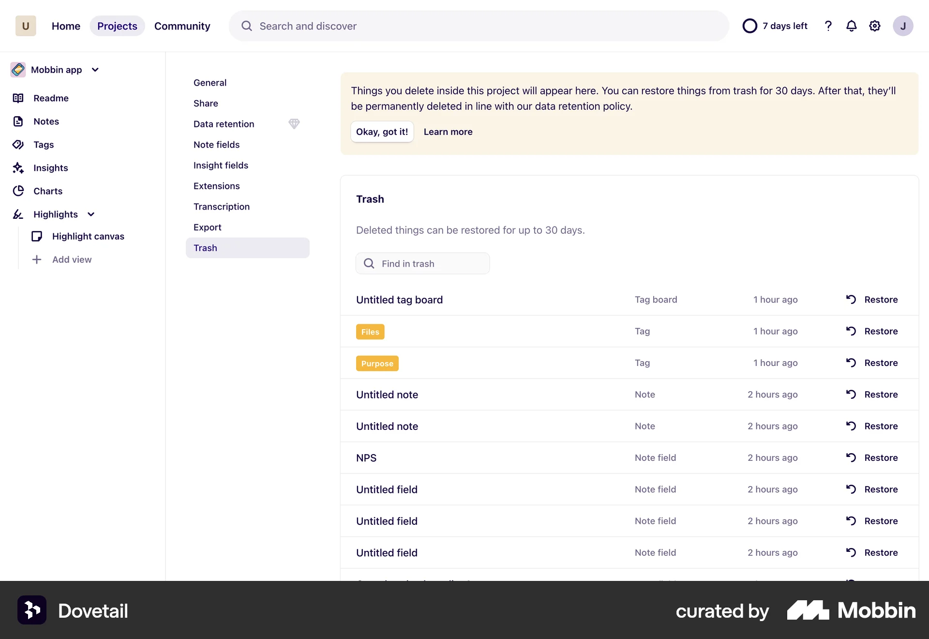The image size is (929, 639).
Task: Expand the Mobbin app project dropdown
Action: pyautogui.click(x=95, y=70)
